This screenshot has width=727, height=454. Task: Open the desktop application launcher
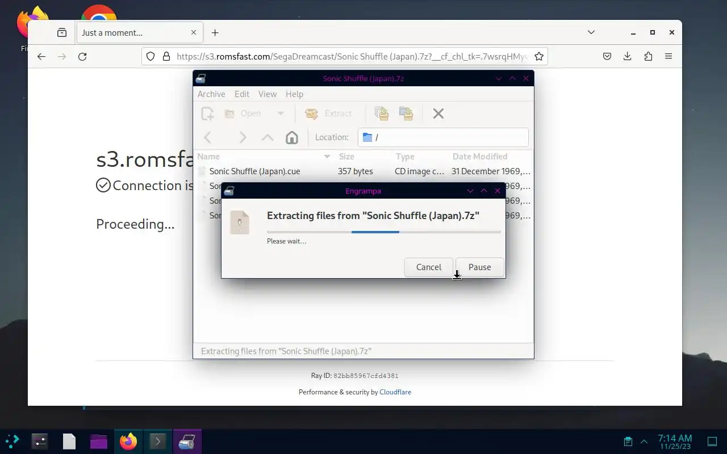pyautogui.click(x=12, y=441)
